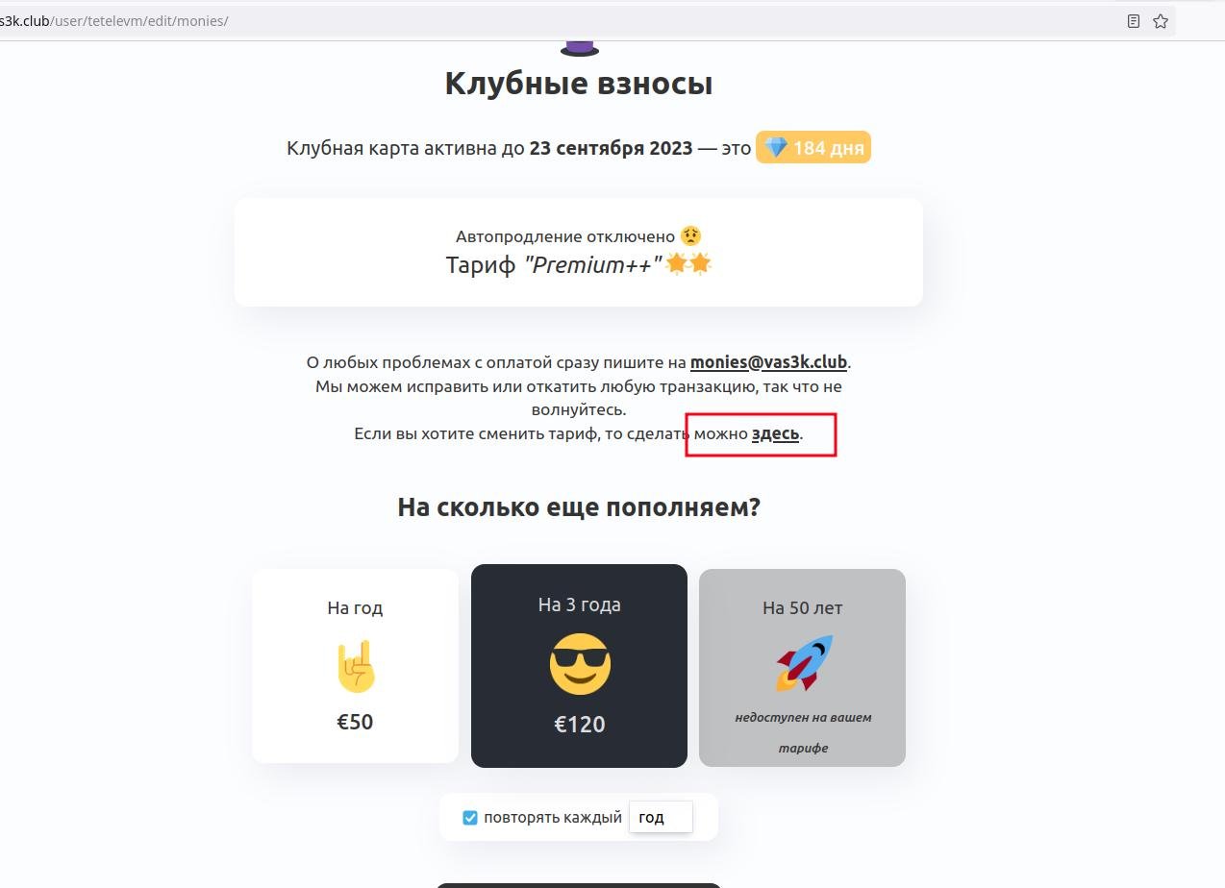Click the rock-hand emoji on the yearly plan
The height and width of the screenshot is (888, 1225).
point(355,666)
